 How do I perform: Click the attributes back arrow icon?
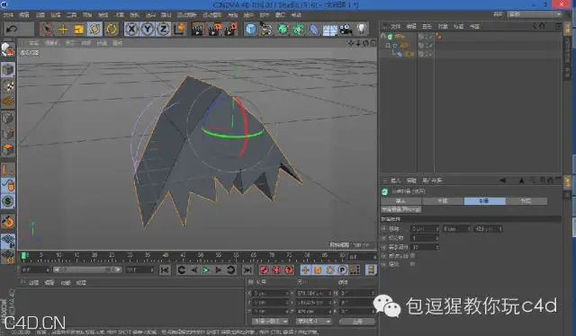point(503,181)
